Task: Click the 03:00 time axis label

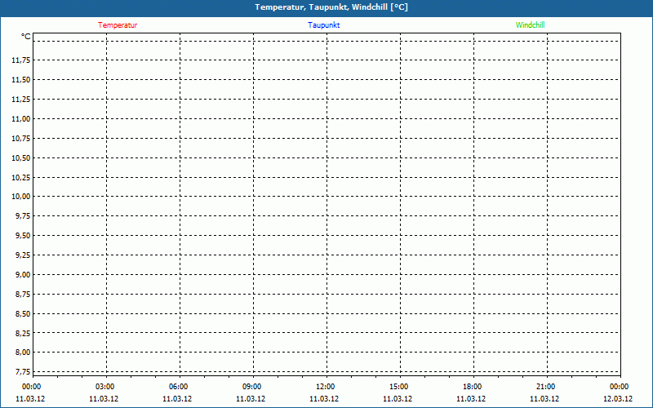Action: pyautogui.click(x=104, y=387)
